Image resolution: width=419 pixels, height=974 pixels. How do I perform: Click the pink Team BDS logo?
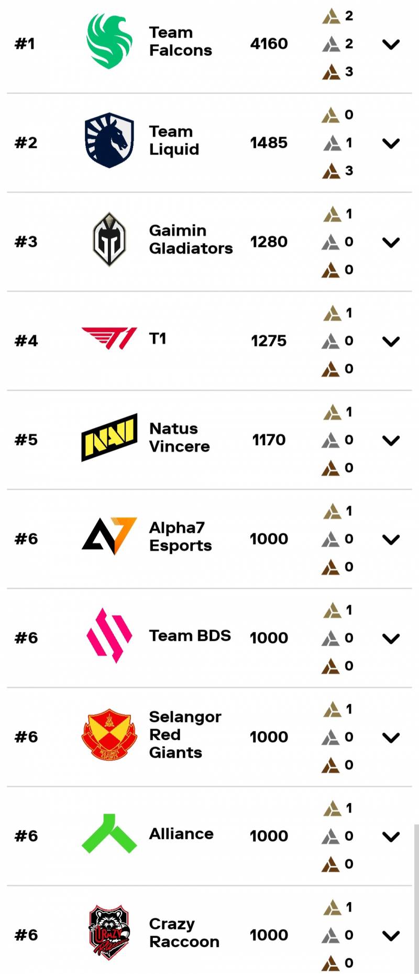pyautogui.click(x=109, y=635)
